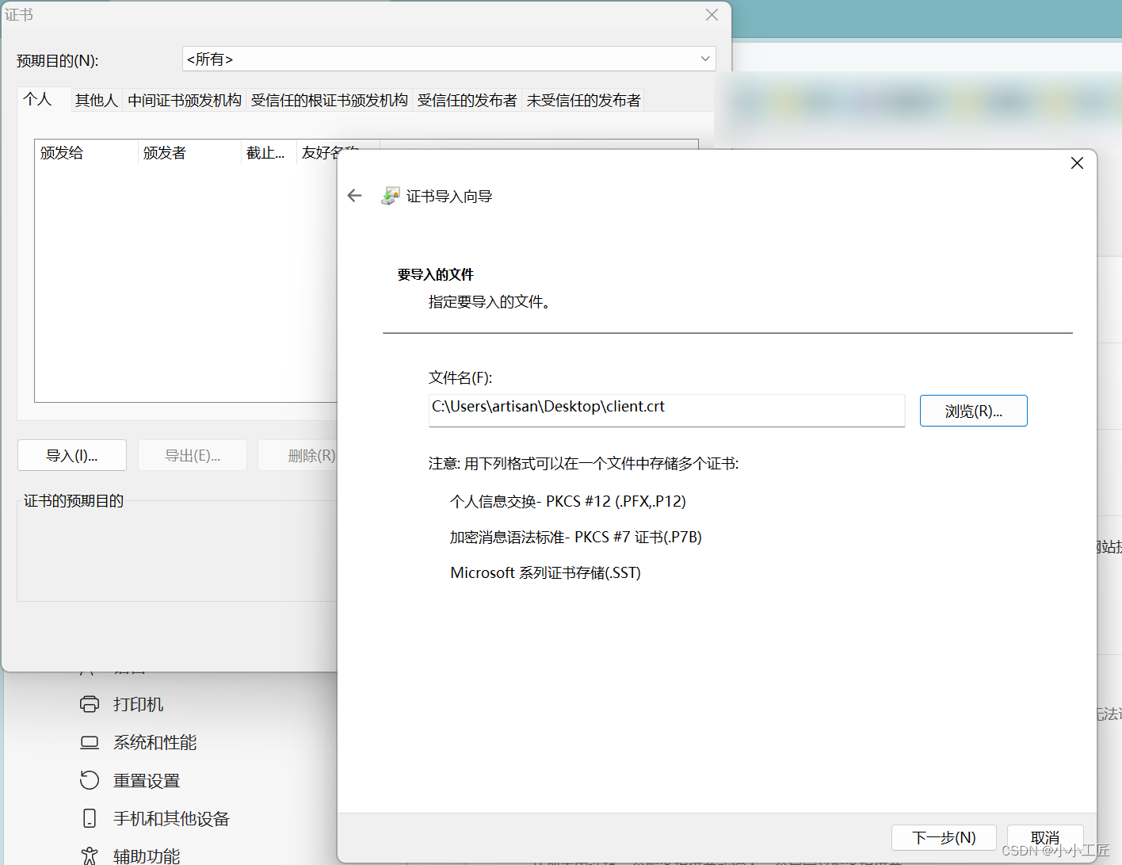Viewport: 1122px width, 865px height.
Task: Click the PKCS #12 (.PFX,.P12) format line
Action: click(568, 501)
